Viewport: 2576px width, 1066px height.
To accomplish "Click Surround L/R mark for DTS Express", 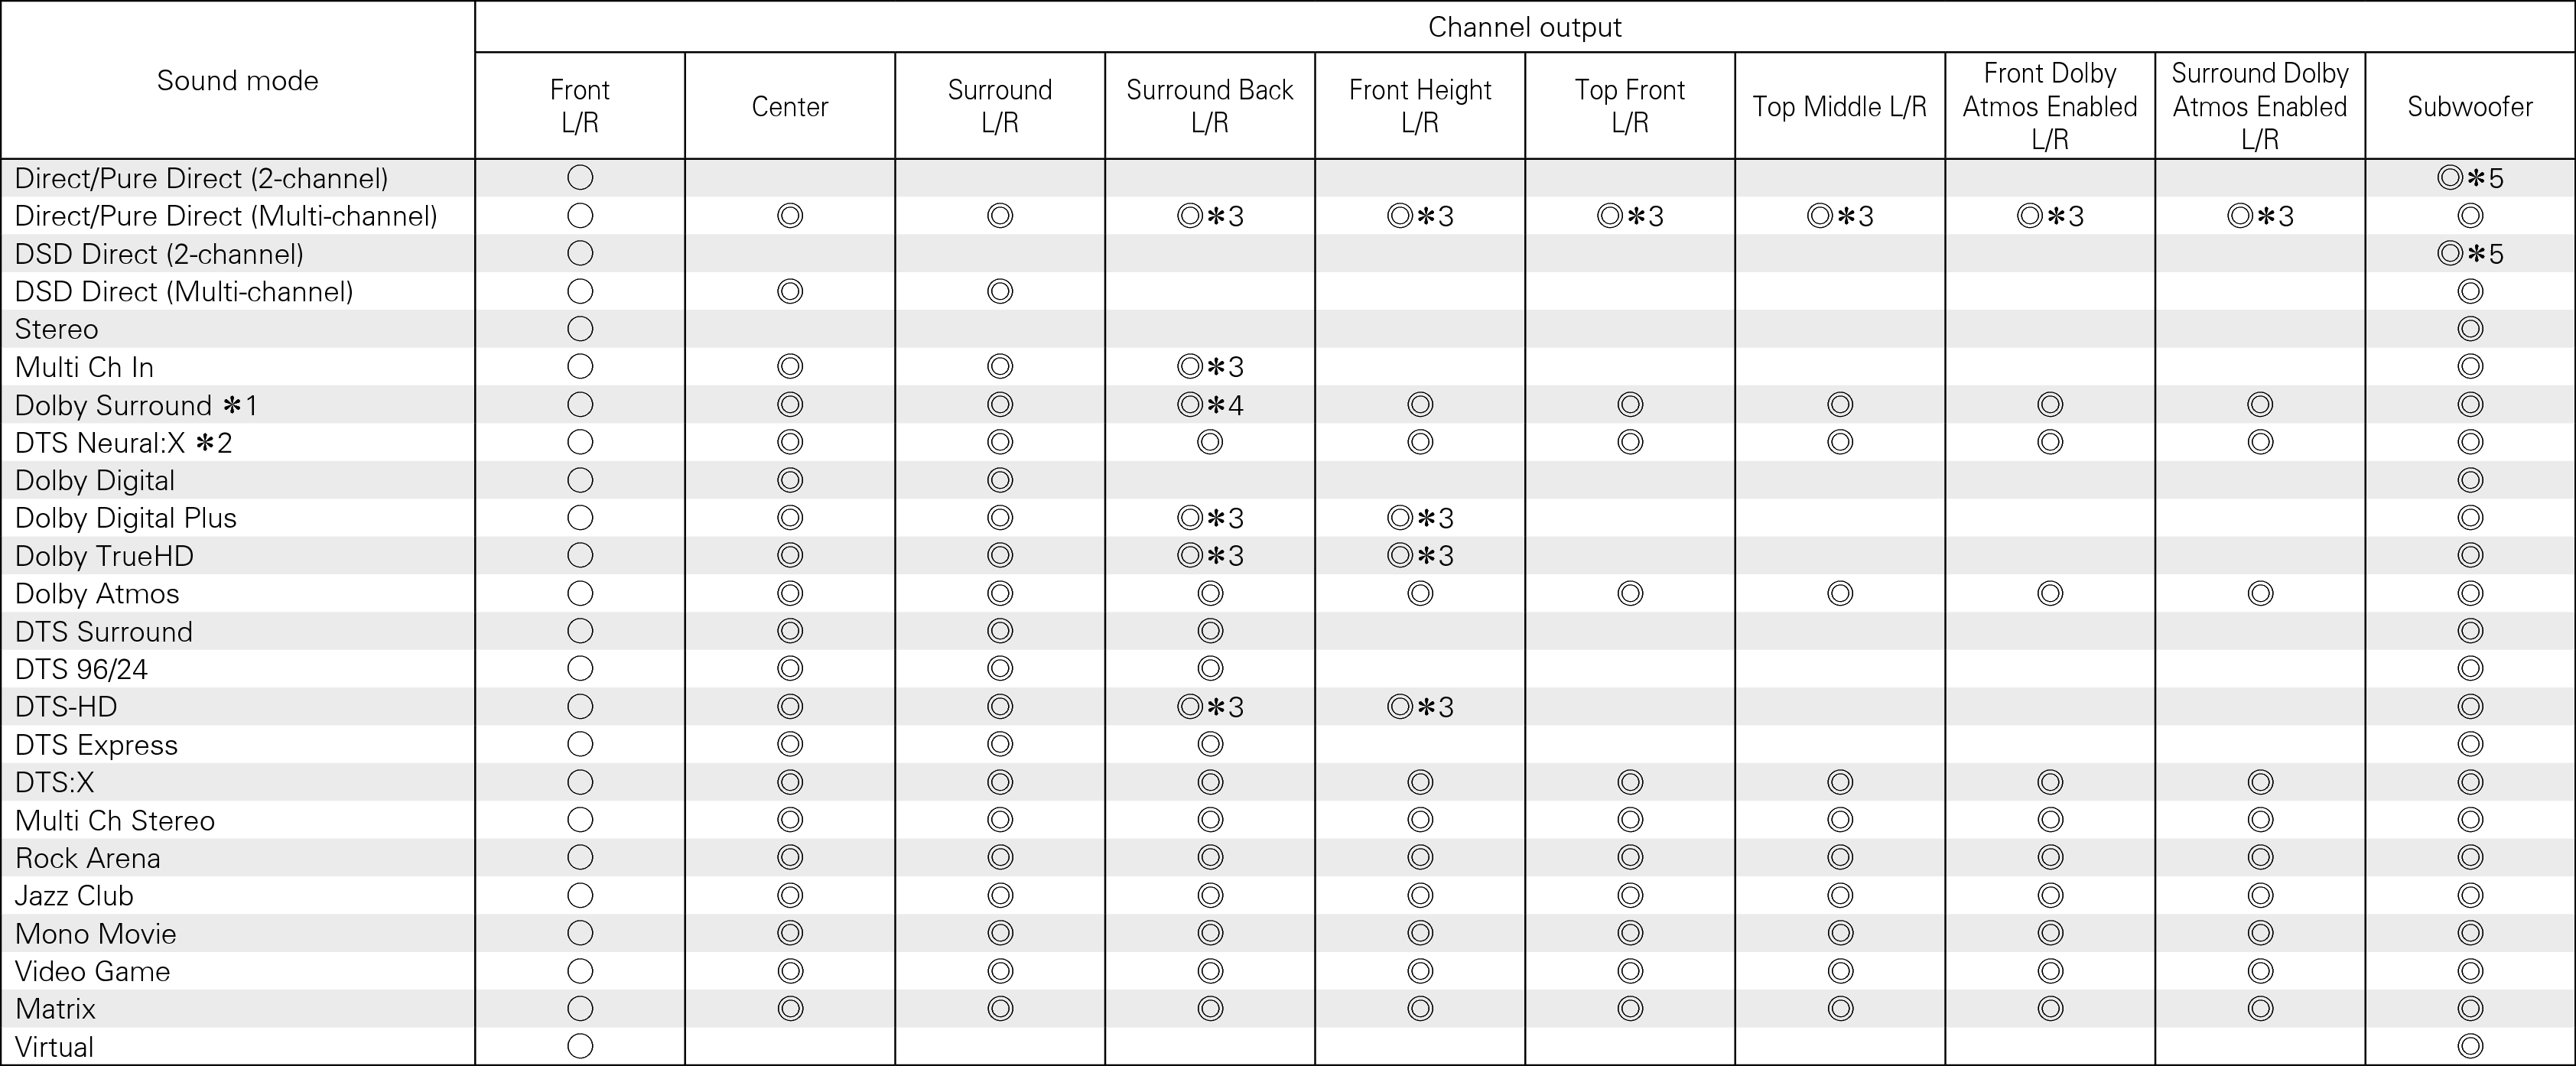I will 1000,744.
